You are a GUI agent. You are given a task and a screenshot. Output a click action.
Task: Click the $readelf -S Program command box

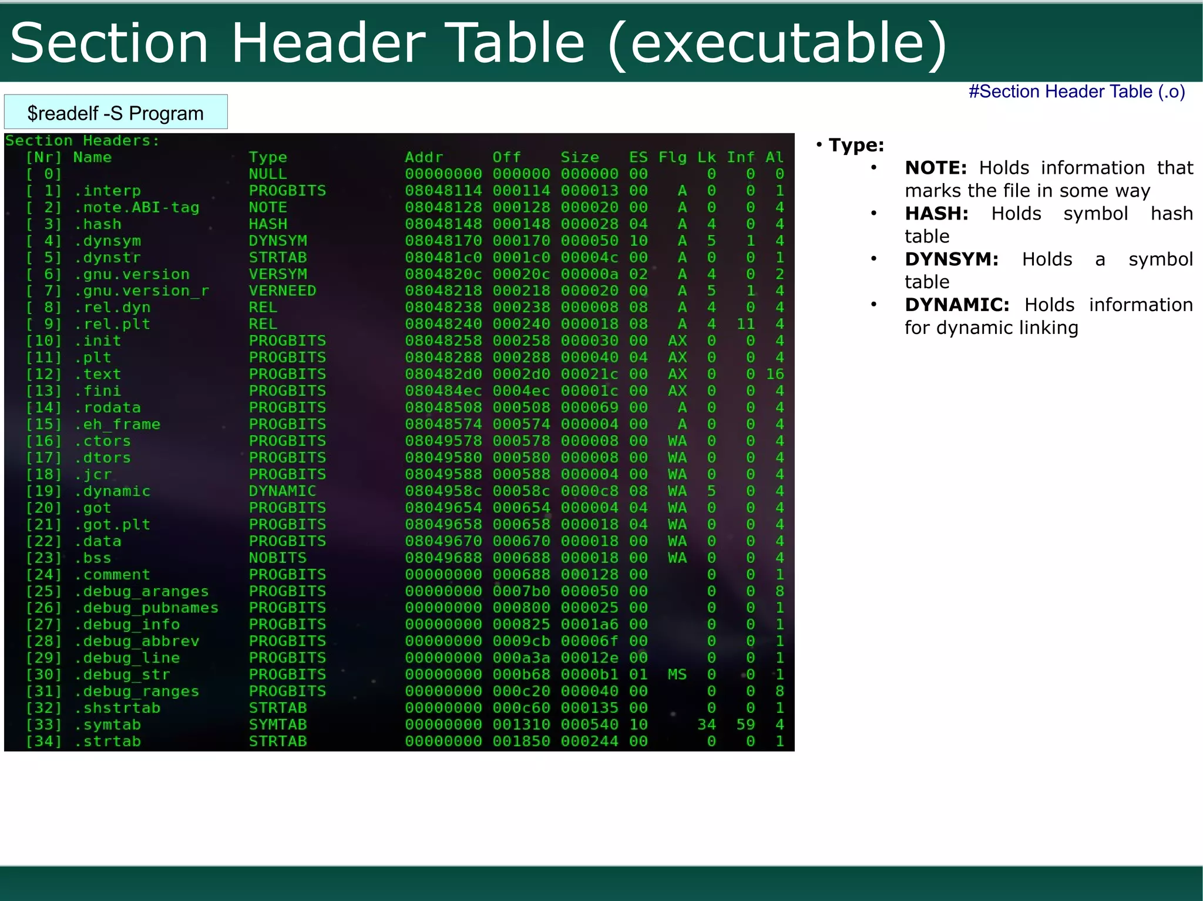pos(116,112)
